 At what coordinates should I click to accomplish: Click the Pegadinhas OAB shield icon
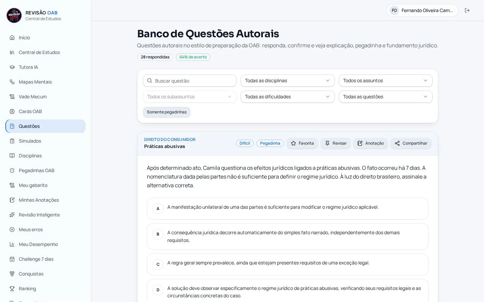tap(12, 170)
